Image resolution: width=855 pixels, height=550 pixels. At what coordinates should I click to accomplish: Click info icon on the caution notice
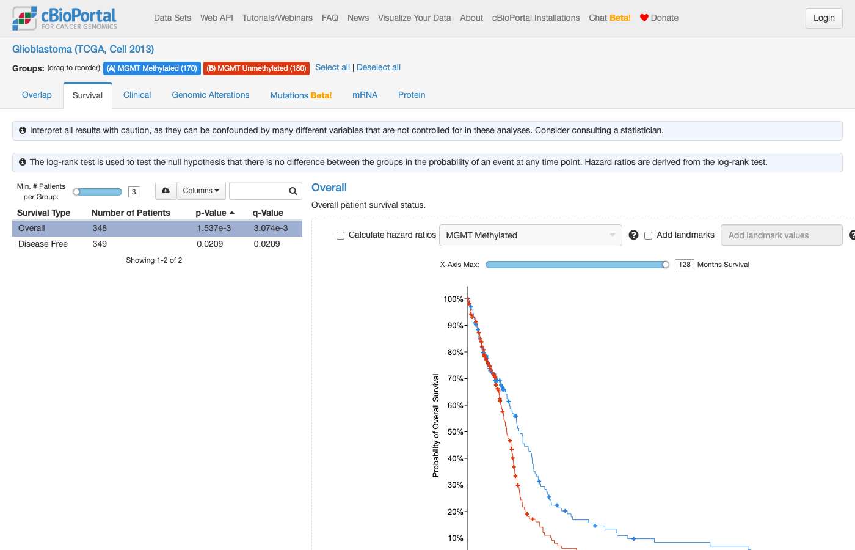click(23, 130)
